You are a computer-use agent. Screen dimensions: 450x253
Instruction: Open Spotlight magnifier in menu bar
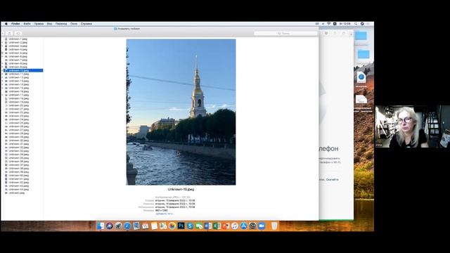click(x=356, y=24)
